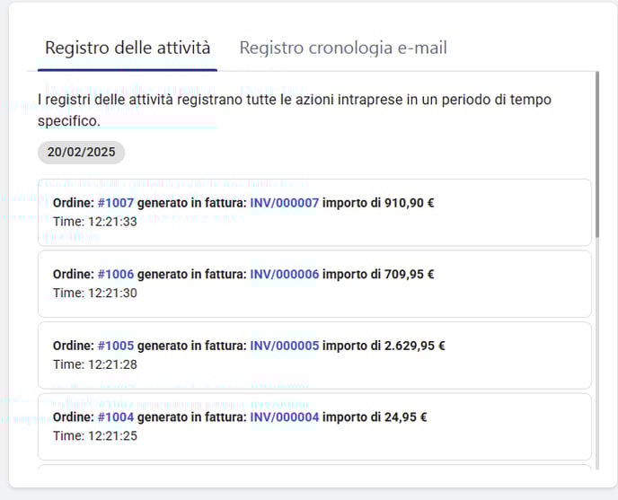The width and height of the screenshot is (618, 500).
Task: Open order #1006 link
Action: pos(115,274)
